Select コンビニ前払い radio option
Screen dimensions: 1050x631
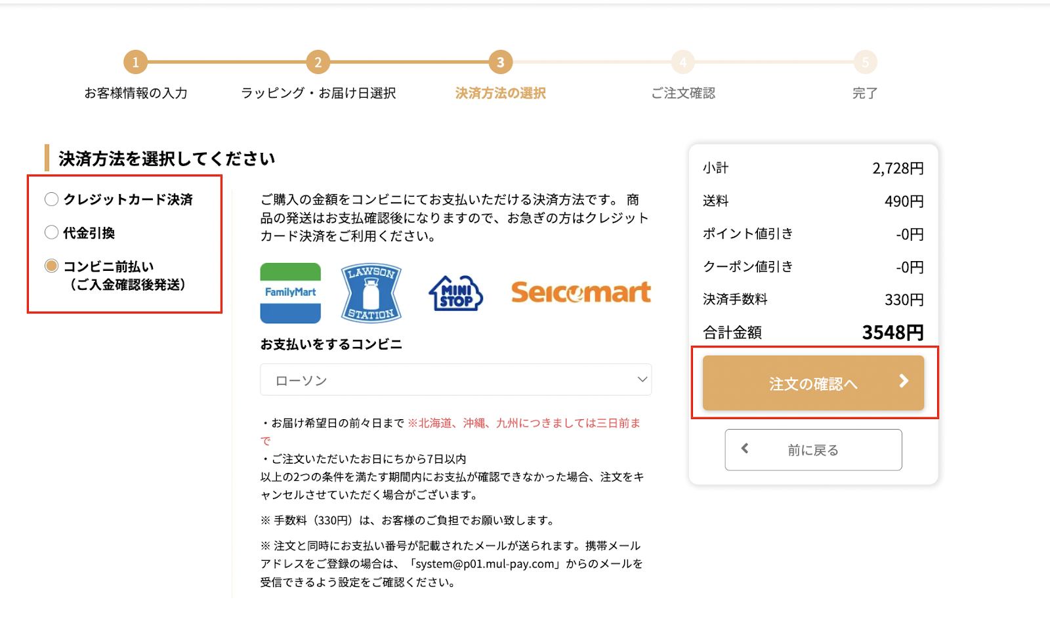point(52,266)
